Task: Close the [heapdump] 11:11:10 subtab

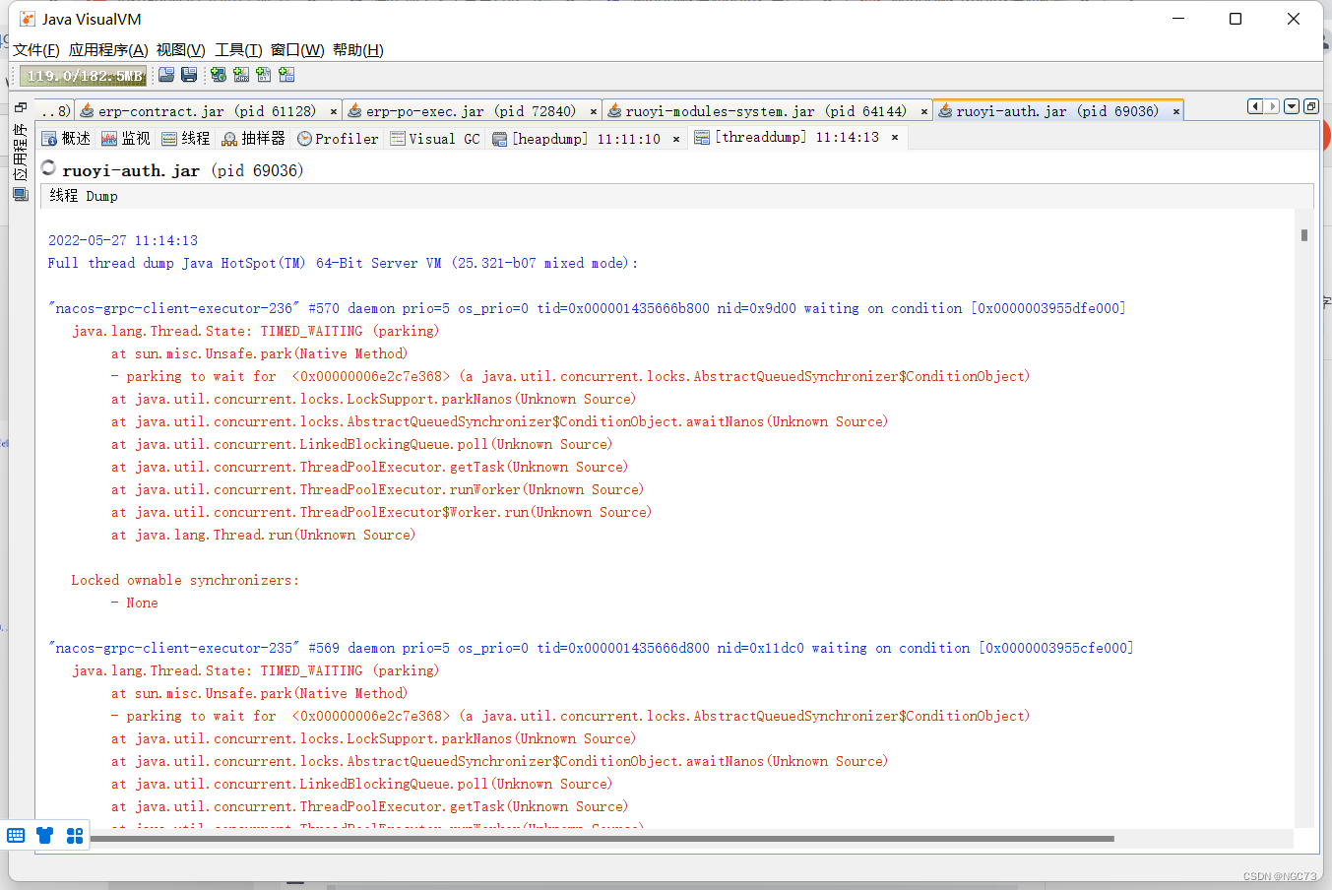Action: 675,140
